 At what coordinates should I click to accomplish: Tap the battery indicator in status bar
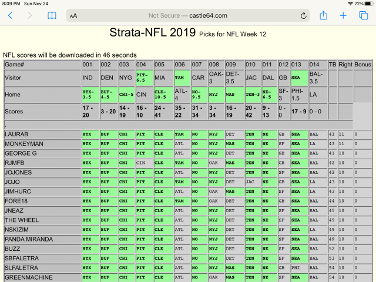coord(368,4)
